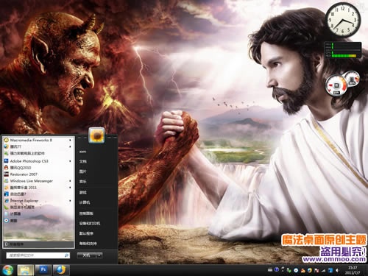368x276 pixels.
Task: Expand the Adobe Photoshop CS3 submenu arrow
Action: tap(70, 161)
